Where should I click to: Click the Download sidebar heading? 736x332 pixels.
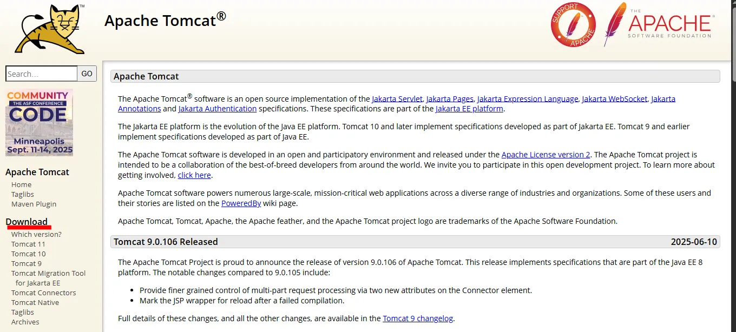tap(27, 222)
